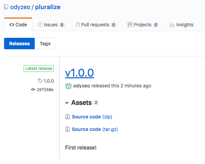Click the Insights bar-graph icon

[172, 25]
